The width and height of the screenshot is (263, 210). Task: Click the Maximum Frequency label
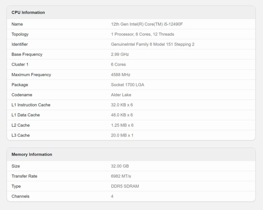coord(31,75)
